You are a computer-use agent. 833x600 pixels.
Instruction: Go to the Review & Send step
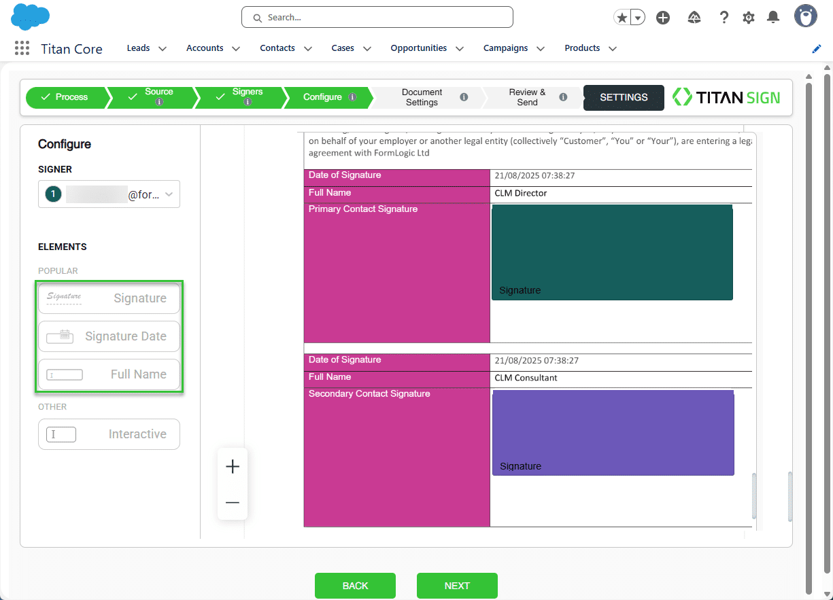[x=527, y=97]
